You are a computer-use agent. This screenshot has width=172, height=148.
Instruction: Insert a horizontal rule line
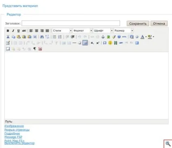click(74, 43)
